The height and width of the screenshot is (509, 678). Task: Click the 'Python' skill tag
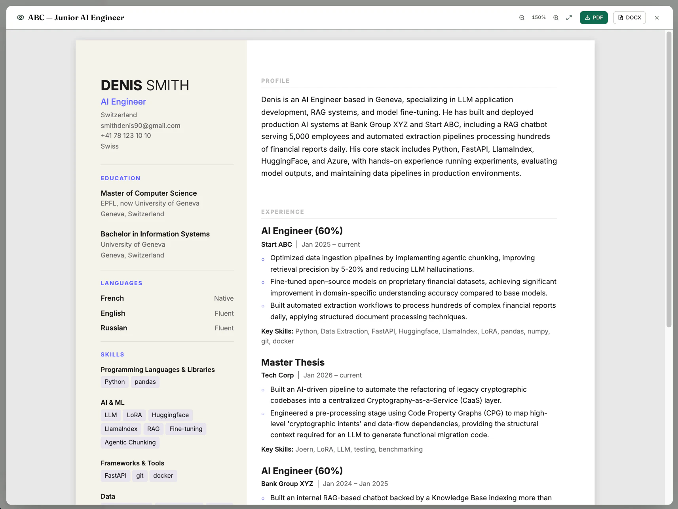115,382
